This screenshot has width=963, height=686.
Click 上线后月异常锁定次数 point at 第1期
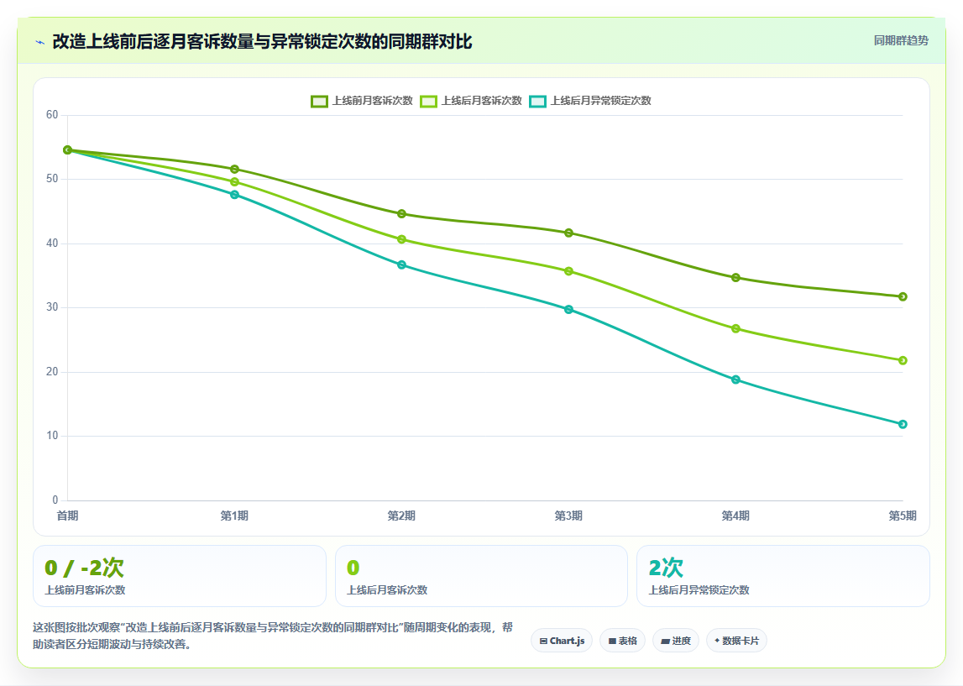click(x=234, y=195)
